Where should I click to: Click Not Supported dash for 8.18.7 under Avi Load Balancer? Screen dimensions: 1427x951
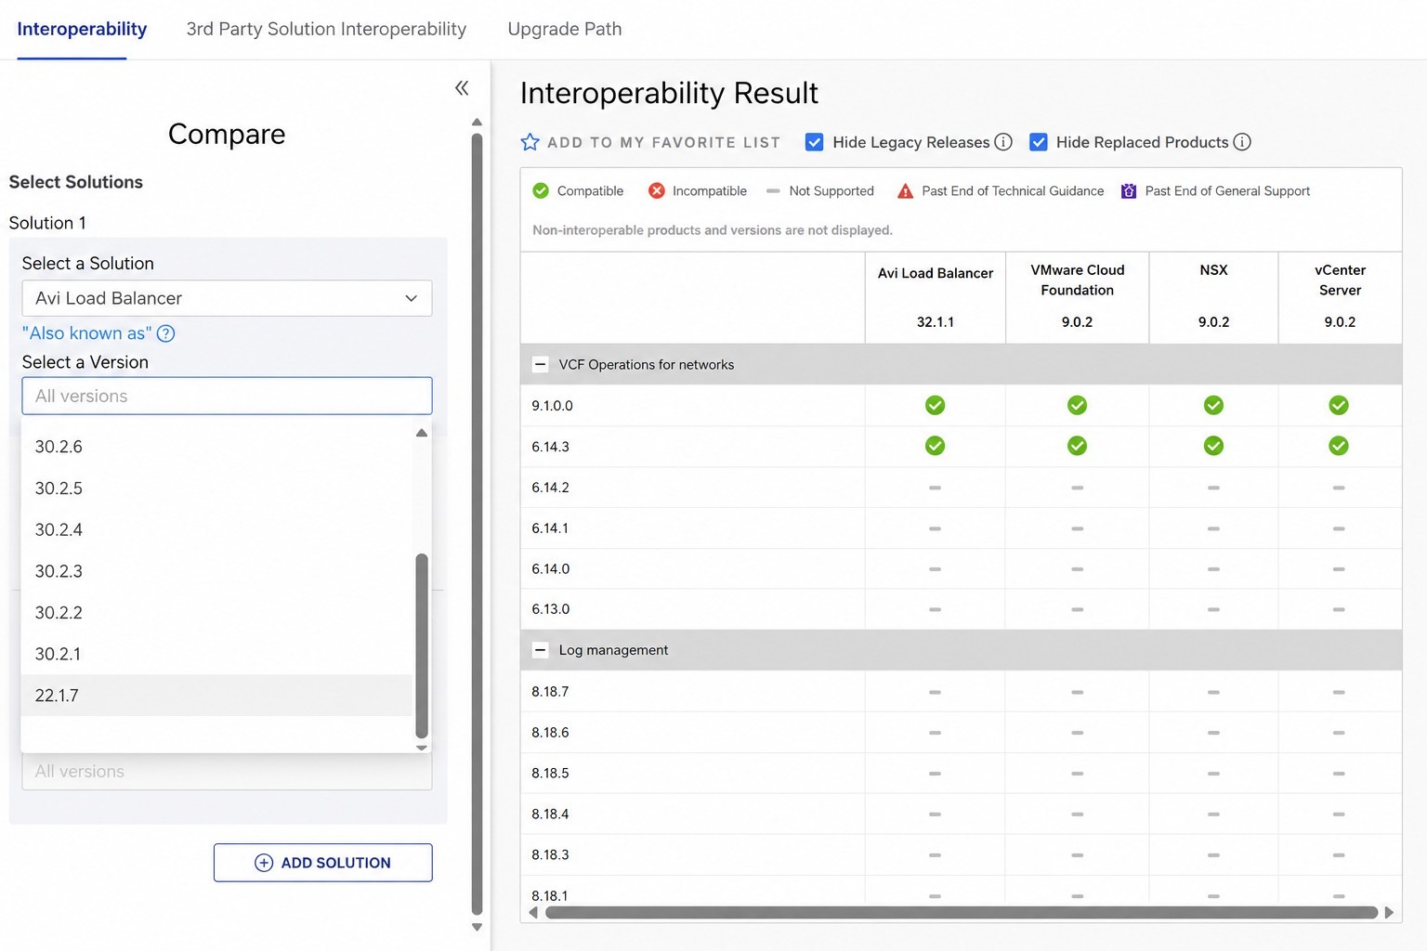(935, 692)
